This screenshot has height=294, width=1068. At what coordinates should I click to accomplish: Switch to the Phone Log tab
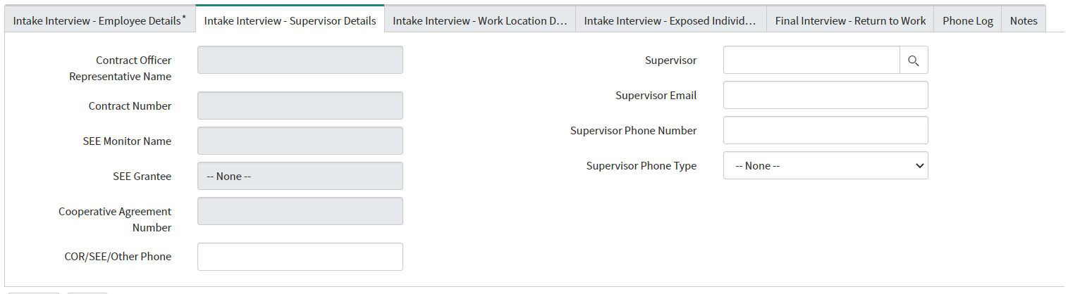pos(967,21)
